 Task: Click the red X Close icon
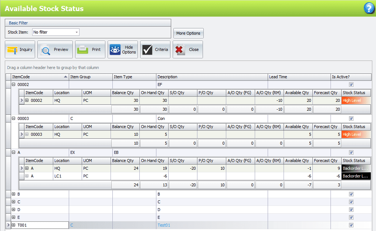(180, 50)
